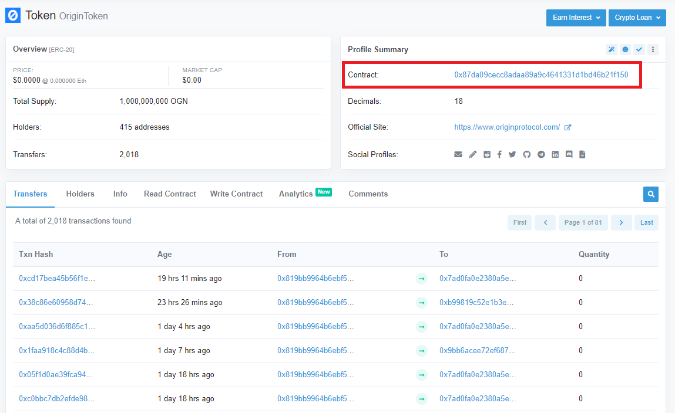Click the Txn Hash column header

click(36, 255)
